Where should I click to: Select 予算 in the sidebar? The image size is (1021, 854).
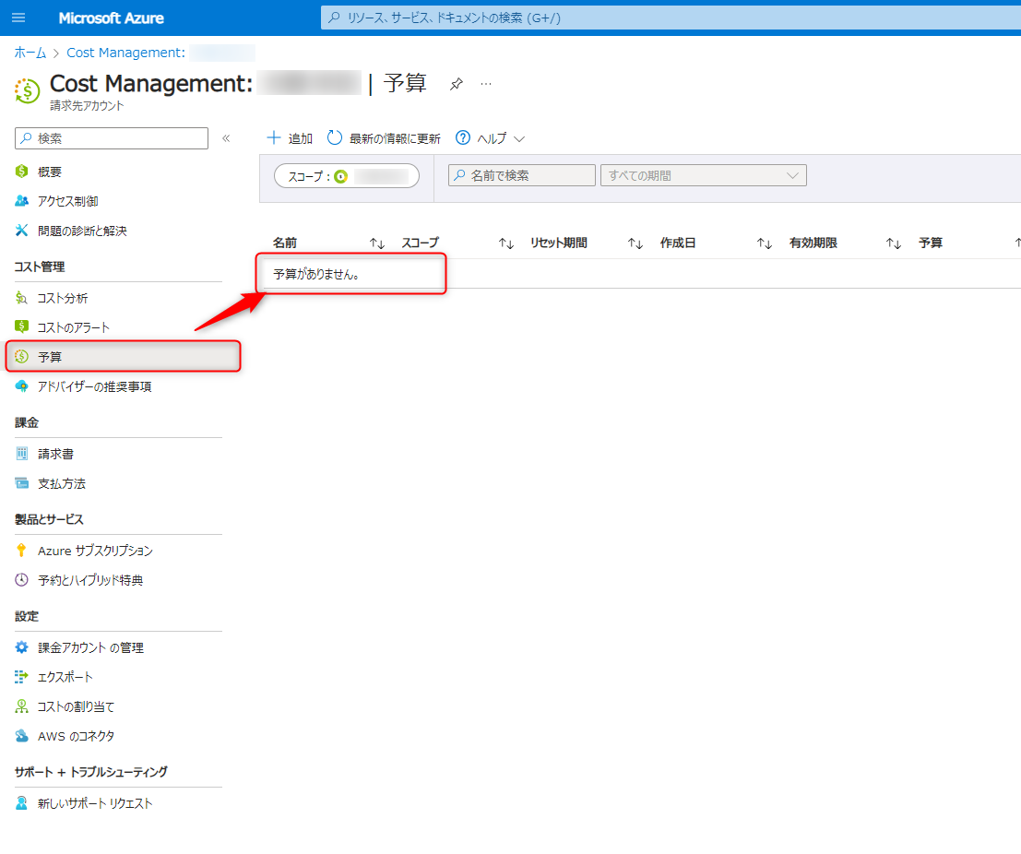click(x=123, y=357)
